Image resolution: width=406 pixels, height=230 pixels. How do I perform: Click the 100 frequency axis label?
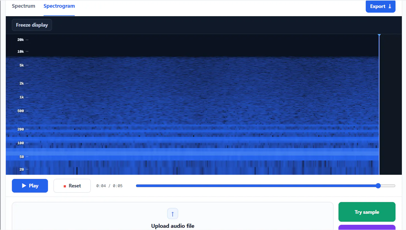[21, 143]
